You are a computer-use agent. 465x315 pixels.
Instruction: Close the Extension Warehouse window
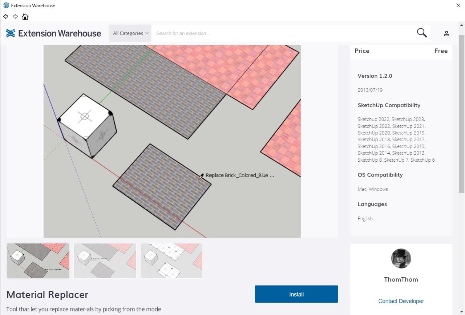(458, 5)
